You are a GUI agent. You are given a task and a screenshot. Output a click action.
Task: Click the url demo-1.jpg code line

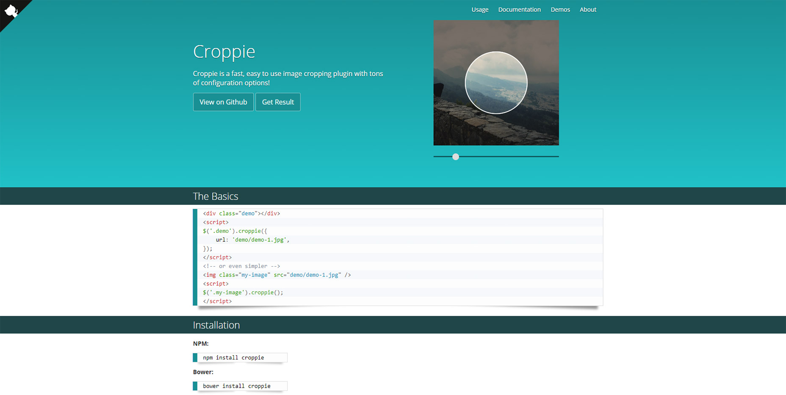point(252,240)
